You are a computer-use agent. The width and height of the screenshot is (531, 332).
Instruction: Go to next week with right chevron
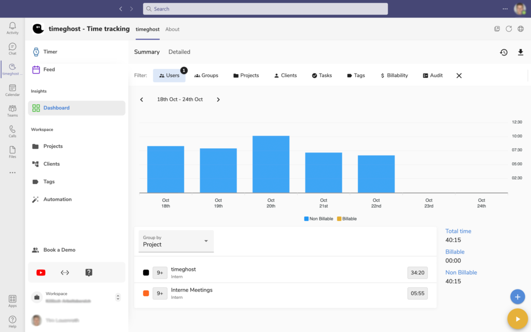click(218, 100)
